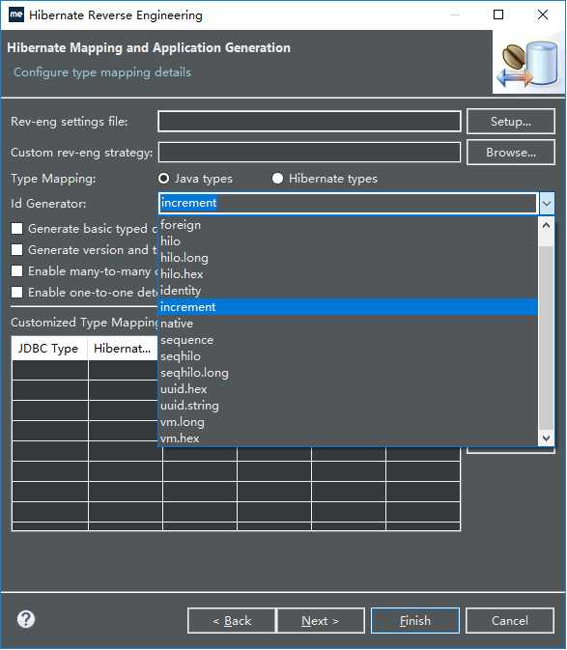Click the dropdown list scrollbar thumb
Screen dimensions: 567x650
coord(547,338)
